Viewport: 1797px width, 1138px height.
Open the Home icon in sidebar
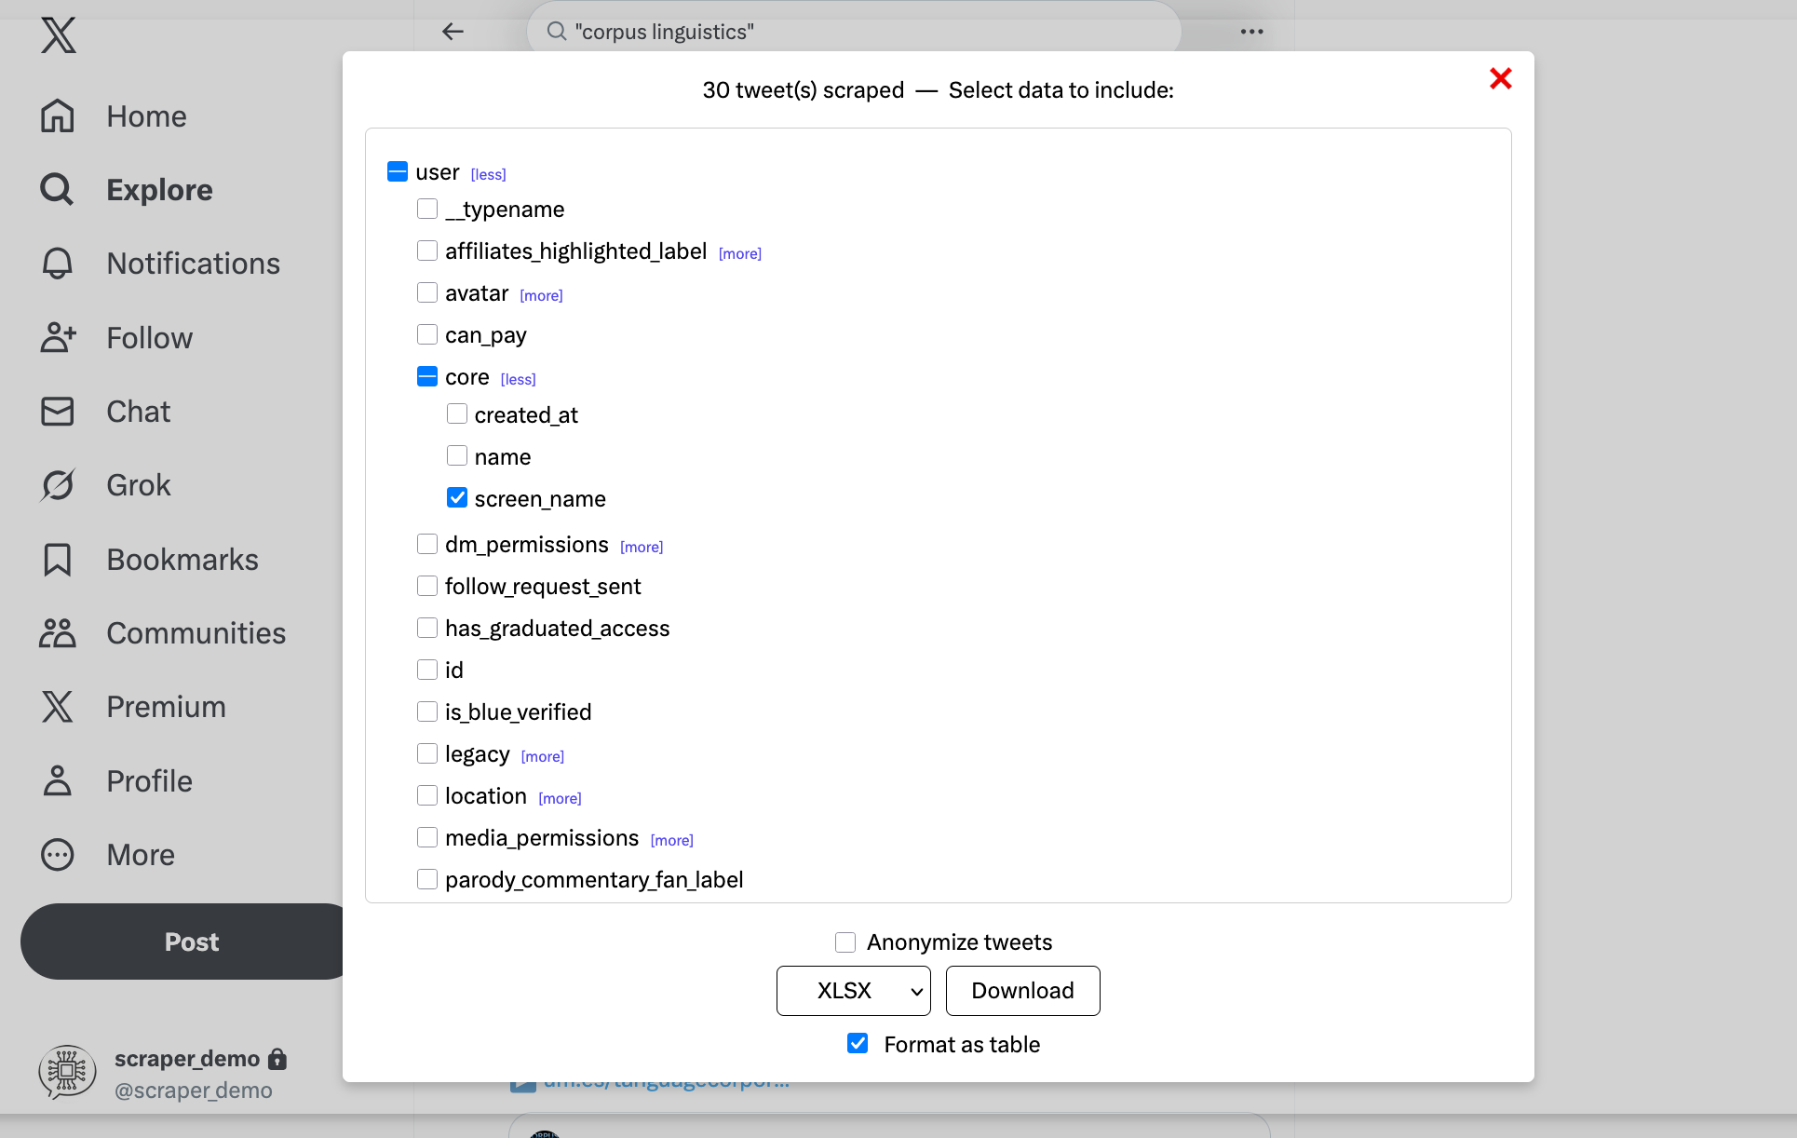[x=57, y=116]
